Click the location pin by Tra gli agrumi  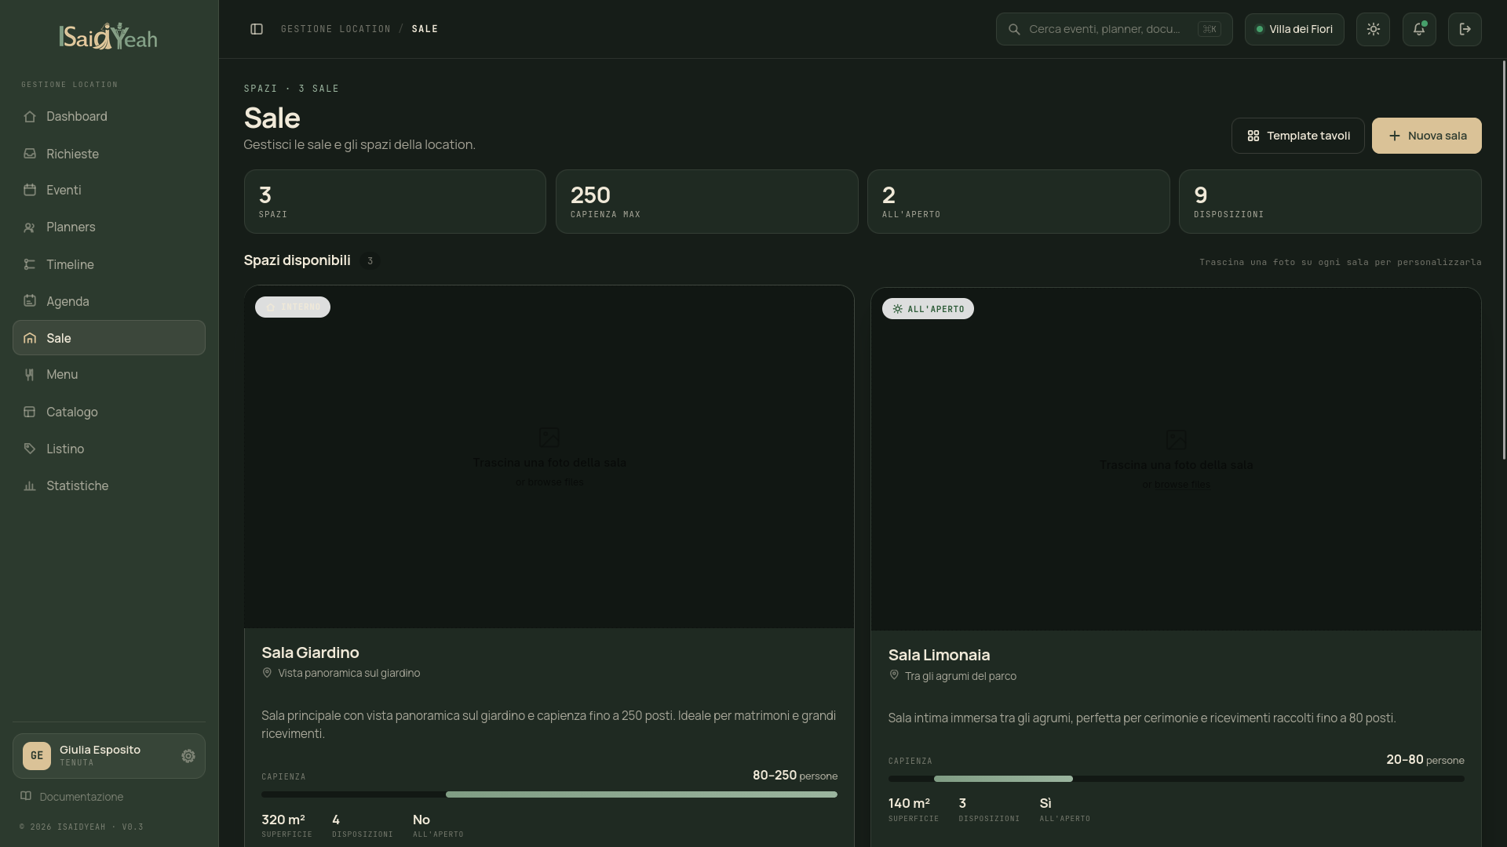(x=894, y=675)
